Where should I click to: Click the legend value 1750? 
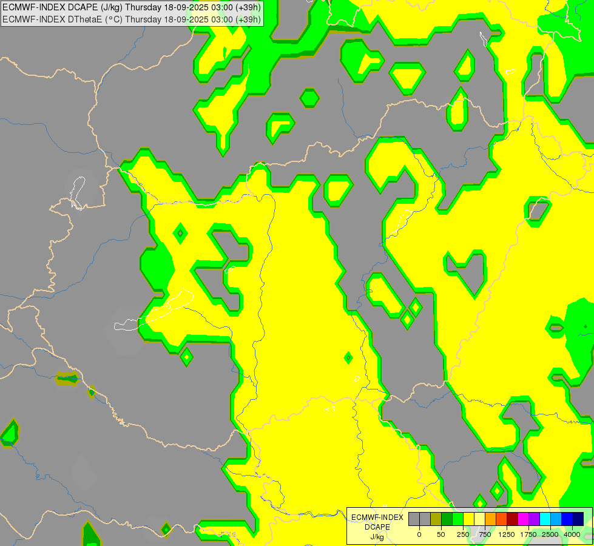[528, 534]
